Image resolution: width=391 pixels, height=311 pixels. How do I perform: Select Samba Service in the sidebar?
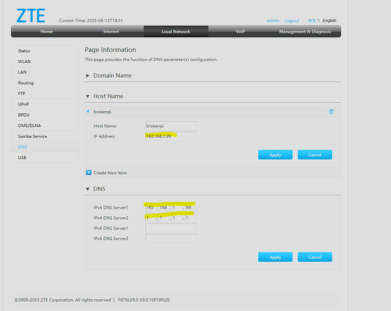32,136
